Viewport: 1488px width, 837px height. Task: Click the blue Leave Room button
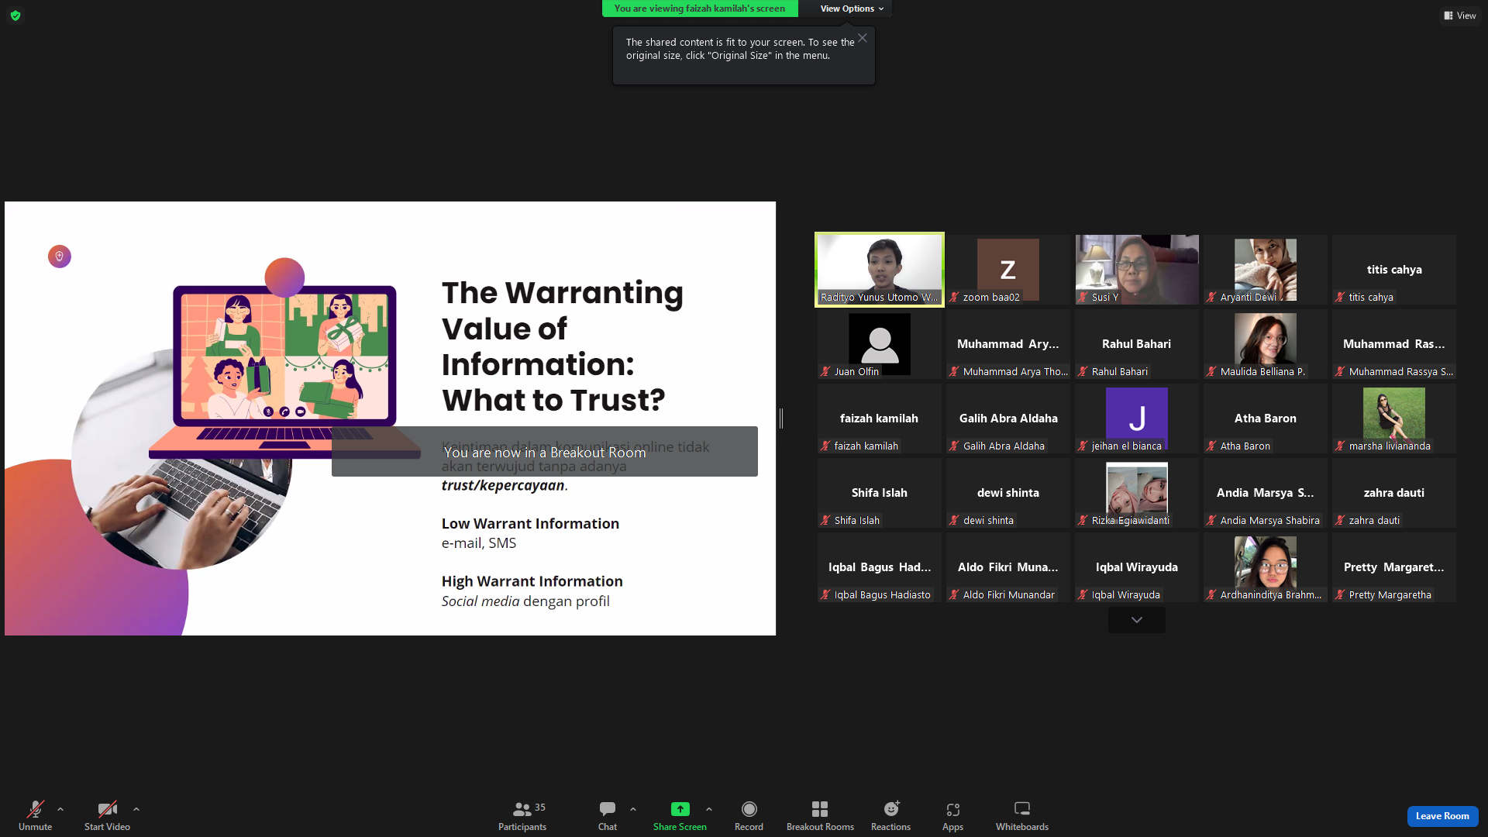tap(1442, 816)
